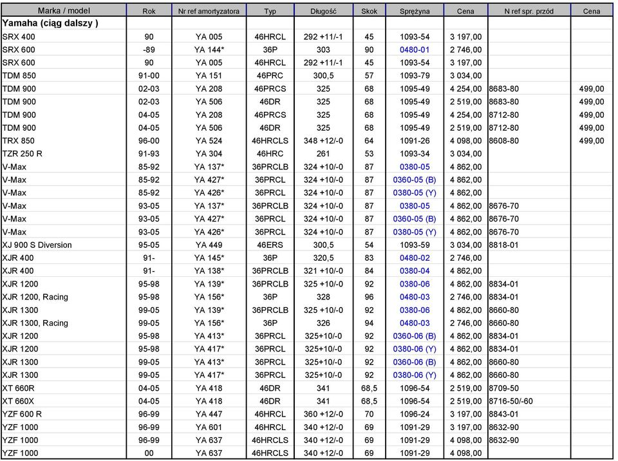
Task: Click the stroke value '53'
Action: coord(369,154)
